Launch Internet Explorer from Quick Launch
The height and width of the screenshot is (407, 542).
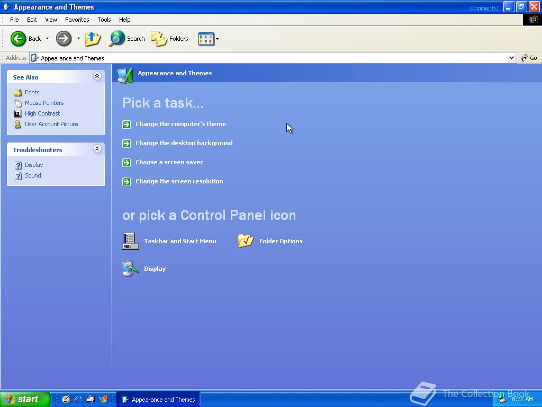click(x=78, y=399)
